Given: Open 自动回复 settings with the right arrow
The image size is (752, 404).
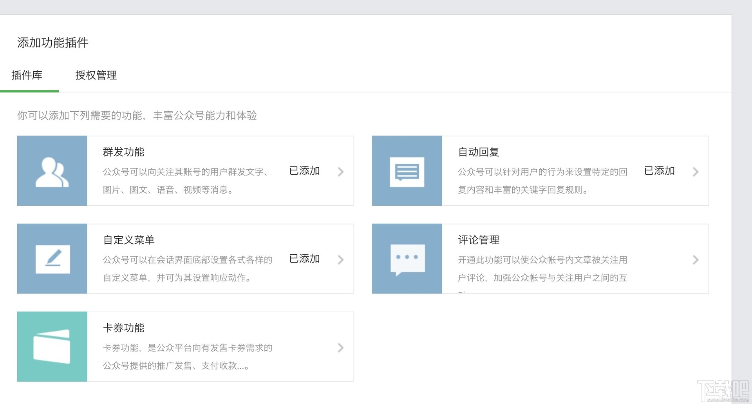Looking at the screenshot, I should coord(696,171).
